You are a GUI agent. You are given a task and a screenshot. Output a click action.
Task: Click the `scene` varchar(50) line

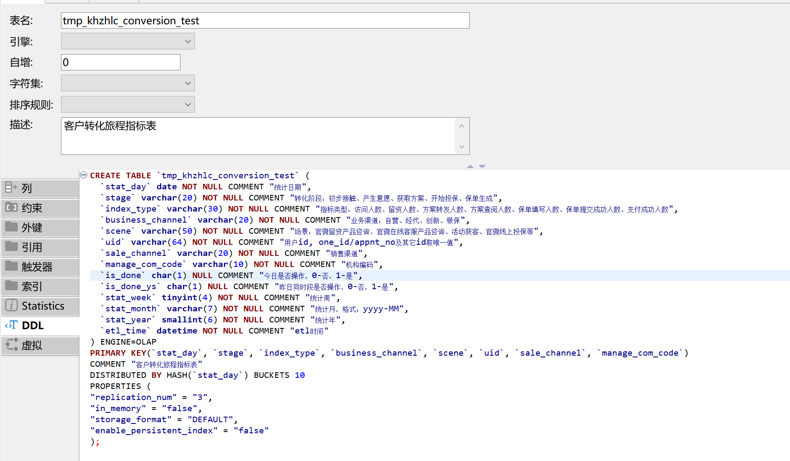click(x=322, y=231)
